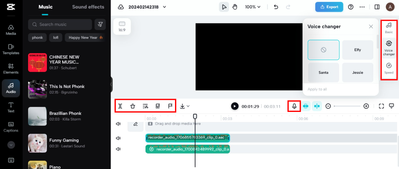Click CHINESE NEW YEAR MUSIC thumbnail
Screen dimensions: 399x169
click(x=37, y=62)
